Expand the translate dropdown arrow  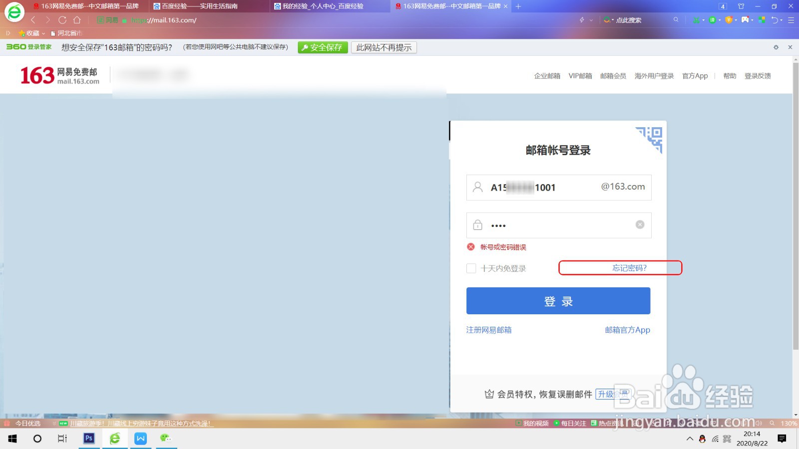coord(720,20)
